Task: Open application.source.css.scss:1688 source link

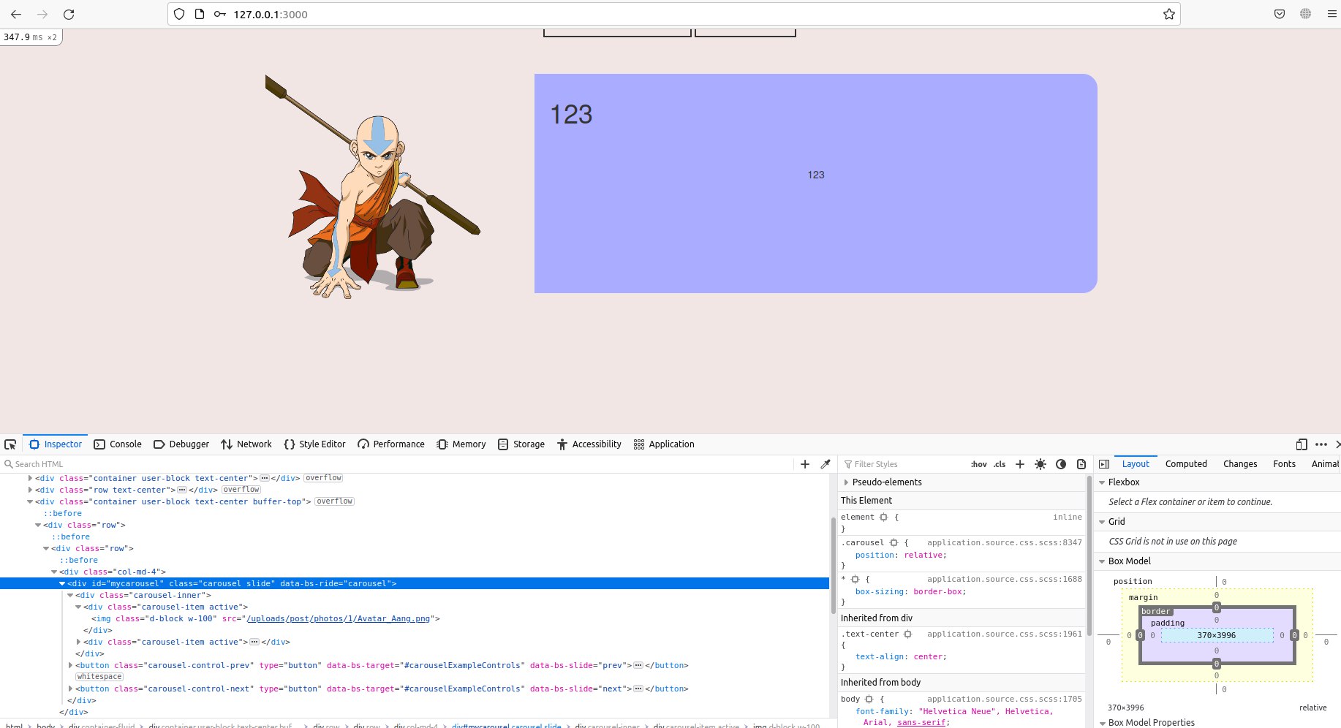Action: (x=1004, y=579)
